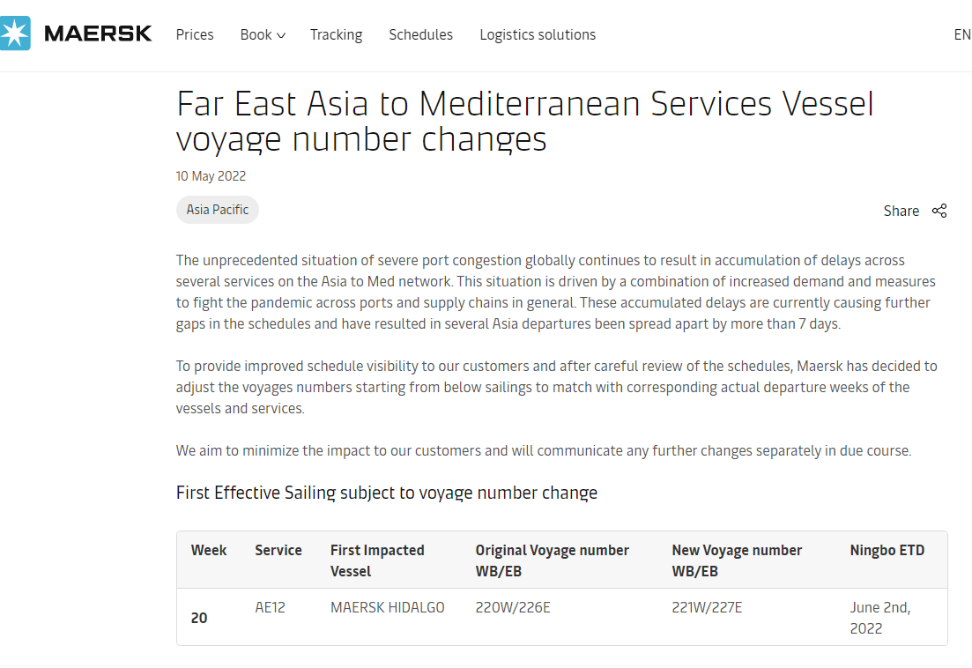Click the new voyage number 221W/227E
Screen dimensions: 972x668
pyautogui.click(x=707, y=607)
